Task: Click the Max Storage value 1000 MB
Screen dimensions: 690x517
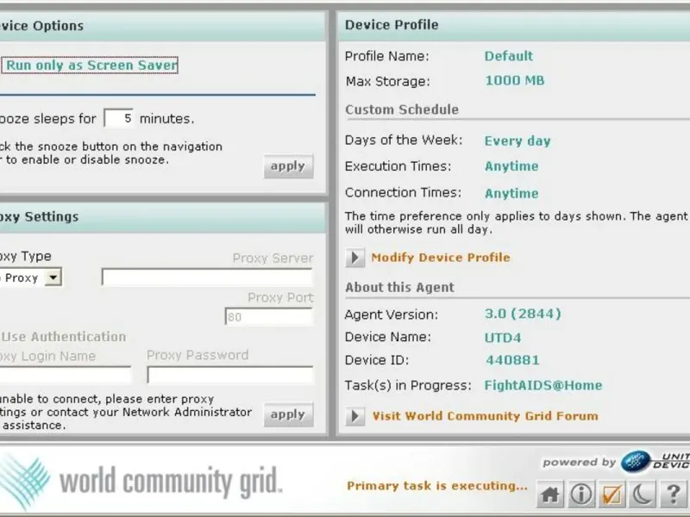Action: [x=514, y=81]
